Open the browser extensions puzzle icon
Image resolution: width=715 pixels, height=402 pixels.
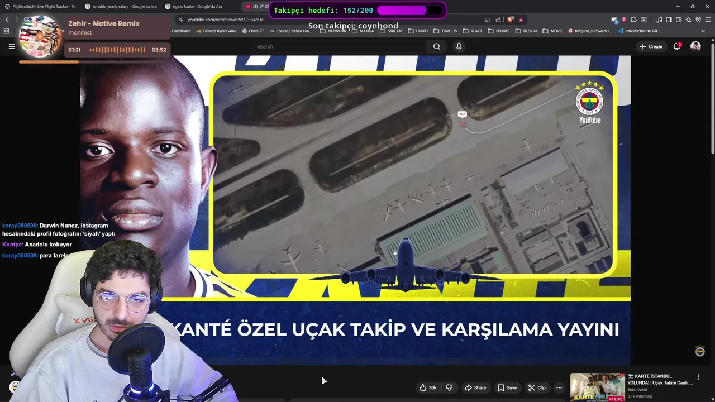point(633,20)
